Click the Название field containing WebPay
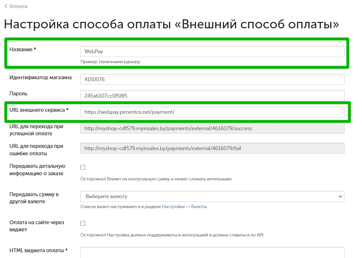The width and height of the screenshot is (362, 258). (x=212, y=52)
